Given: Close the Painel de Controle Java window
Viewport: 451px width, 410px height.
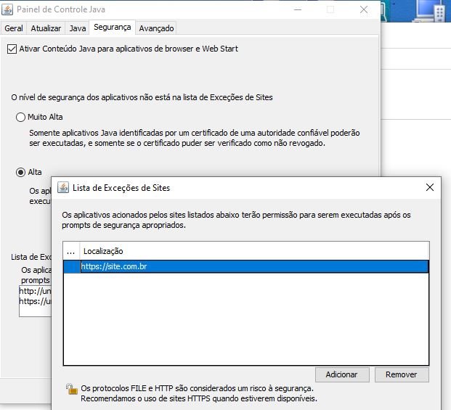Looking at the screenshot, I should (364, 9).
